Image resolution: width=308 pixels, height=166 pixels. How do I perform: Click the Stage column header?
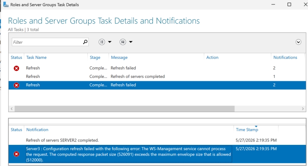tap(95, 57)
